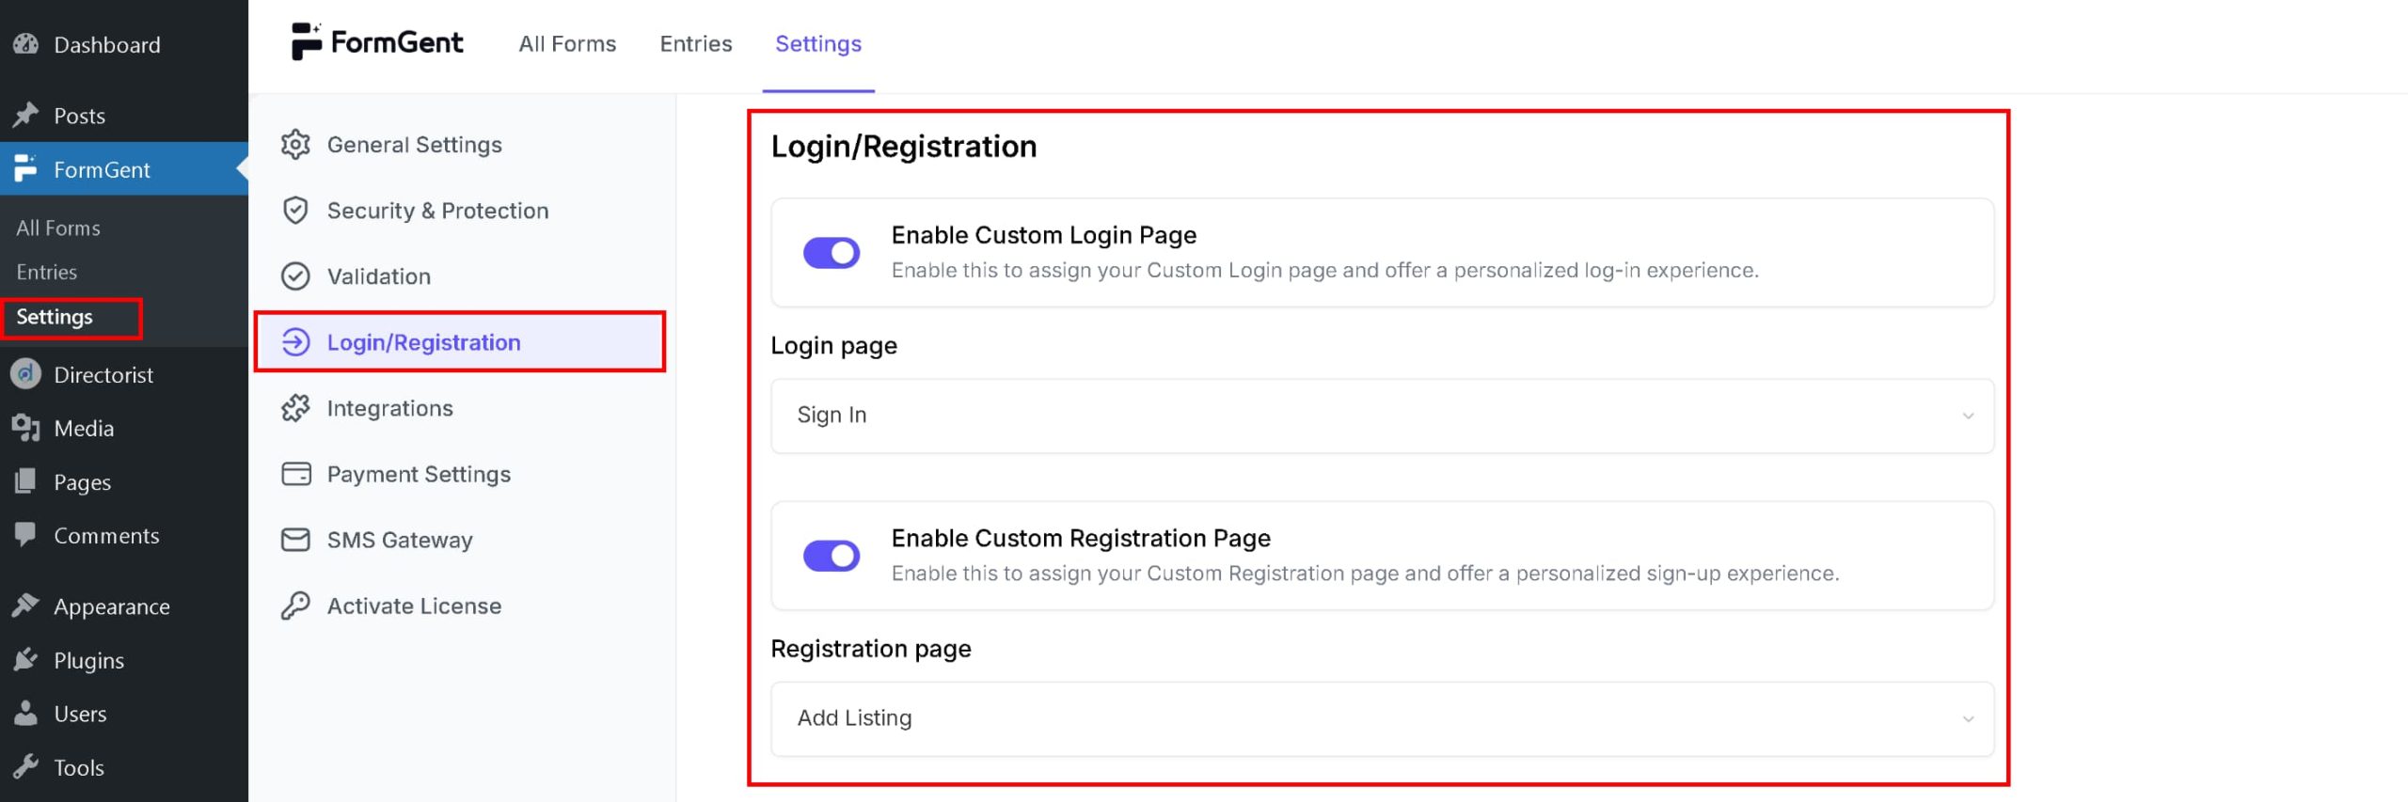Click the FormGent logo in header

[377, 42]
